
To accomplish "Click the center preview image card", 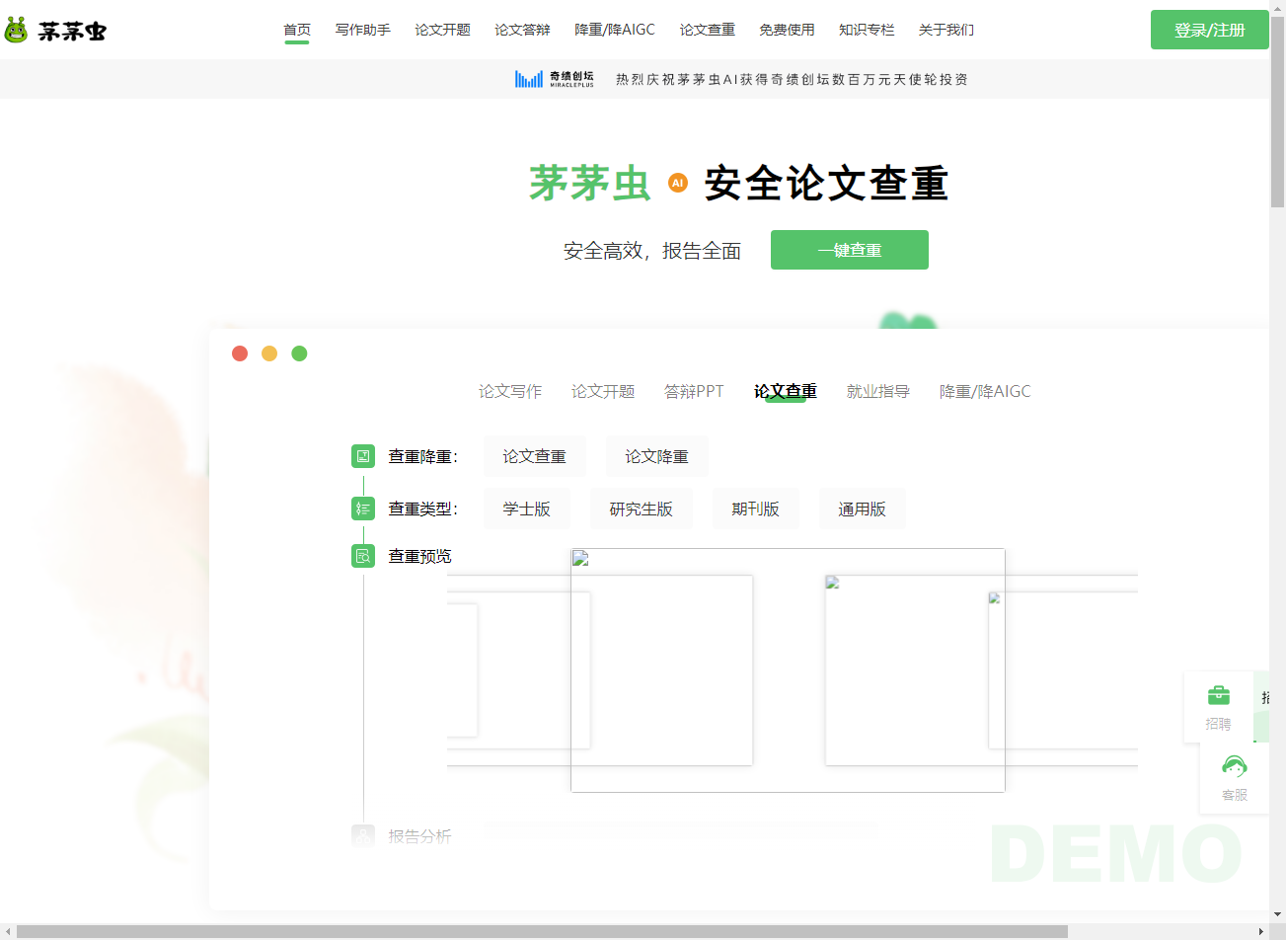I will (x=788, y=670).
